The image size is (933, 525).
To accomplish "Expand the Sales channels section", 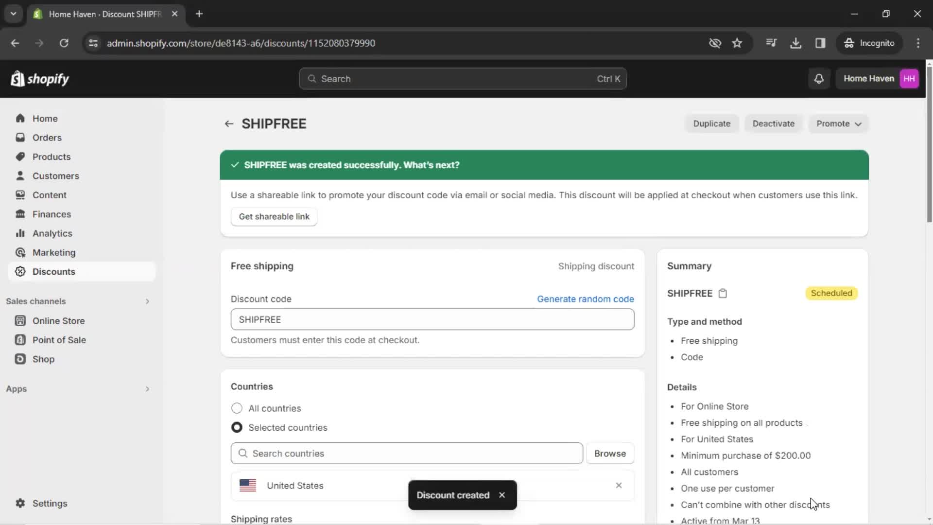I will coord(147,301).
